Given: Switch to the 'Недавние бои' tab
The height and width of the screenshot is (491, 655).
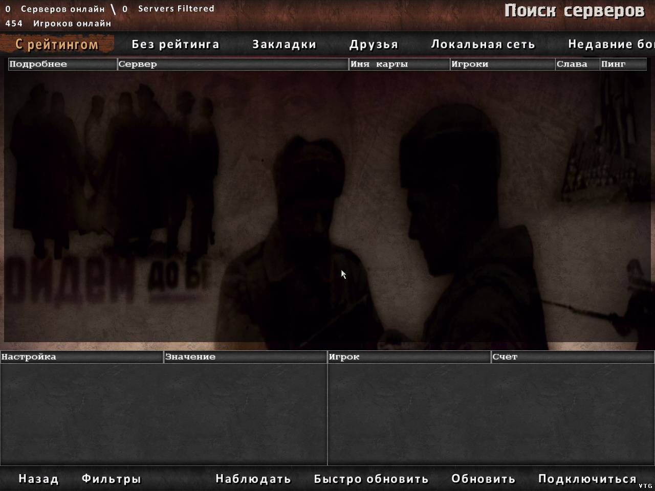Looking at the screenshot, I should (x=610, y=44).
